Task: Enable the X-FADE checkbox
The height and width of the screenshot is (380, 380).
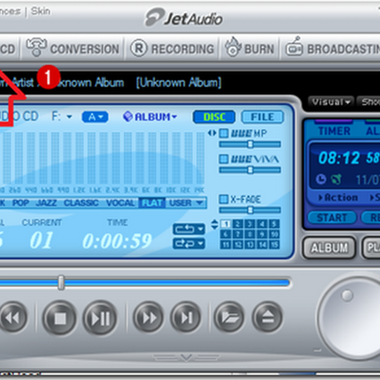Action: click(x=223, y=199)
